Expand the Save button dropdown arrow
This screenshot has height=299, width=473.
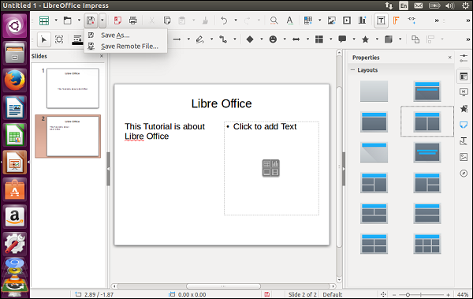coord(102,21)
